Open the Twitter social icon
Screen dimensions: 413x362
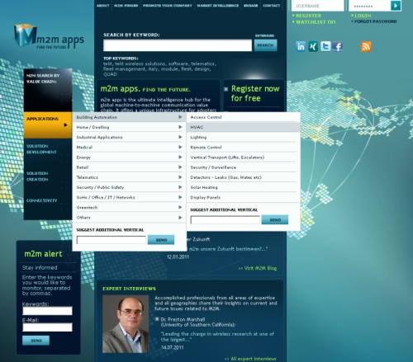click(x=325, y=46)
